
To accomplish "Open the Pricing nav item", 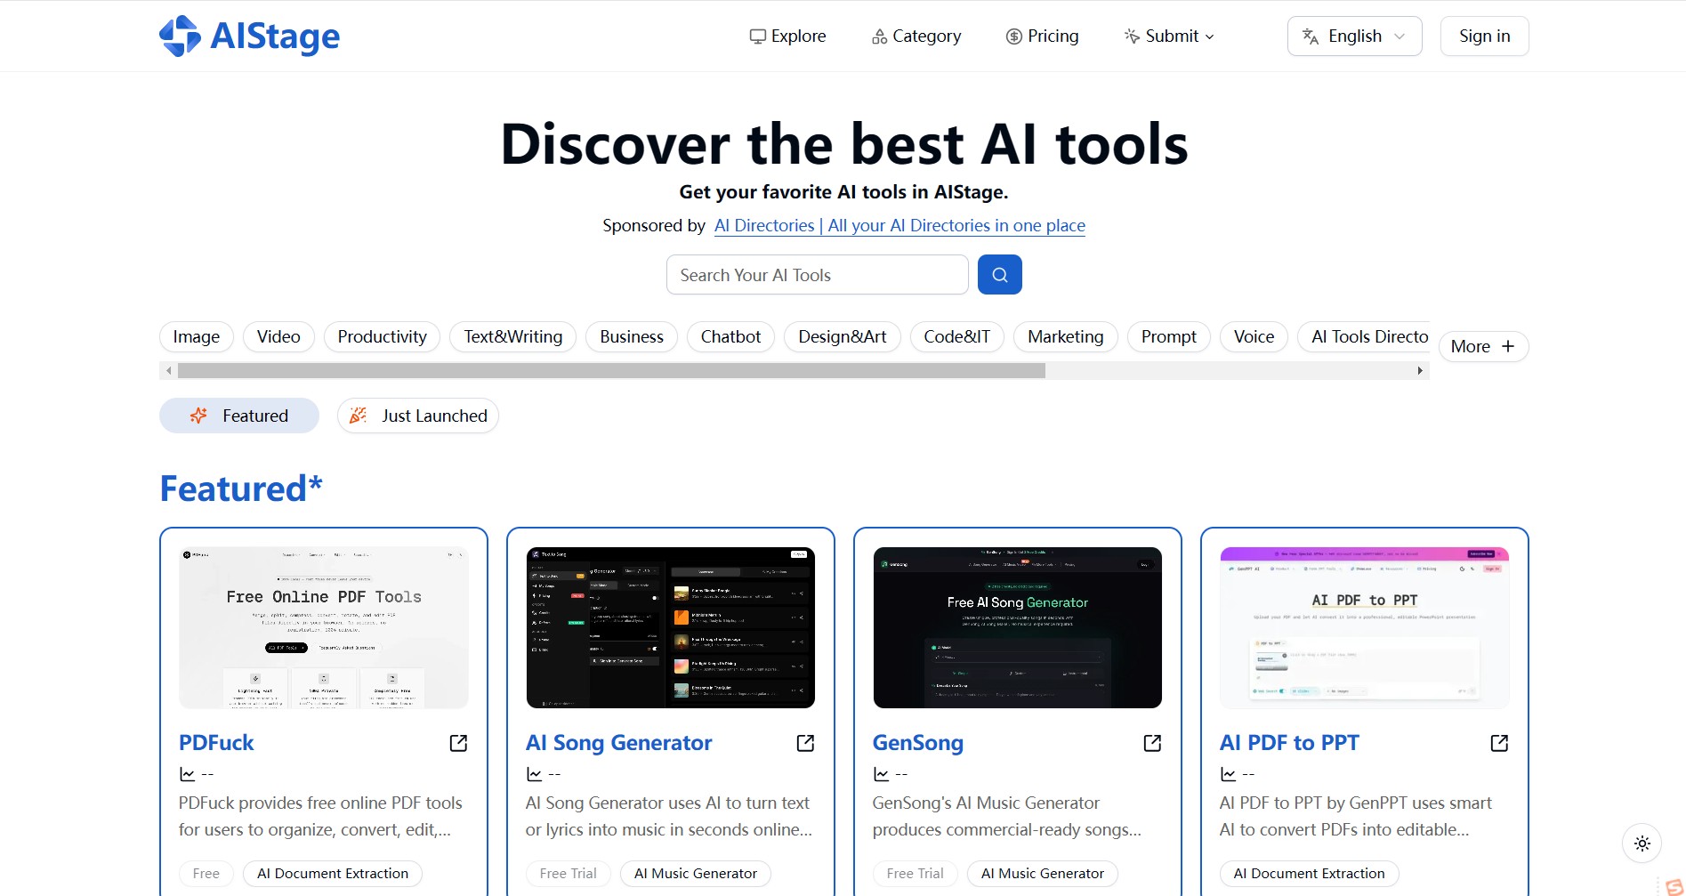I will click(x=1042, y=36).
